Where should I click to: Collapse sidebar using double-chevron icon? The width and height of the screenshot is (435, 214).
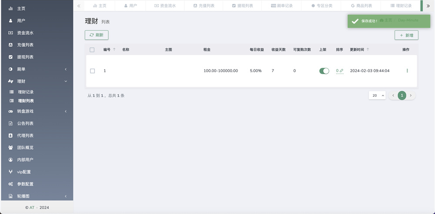click(79, 6)
